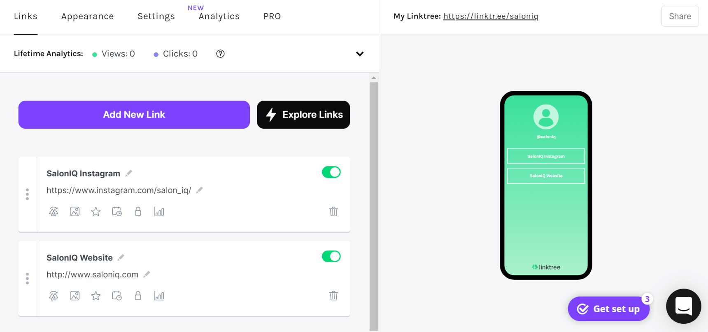Add a thumbnail to the SalonIQ Instagram link
708x332 pixels.
pos(75,211)
